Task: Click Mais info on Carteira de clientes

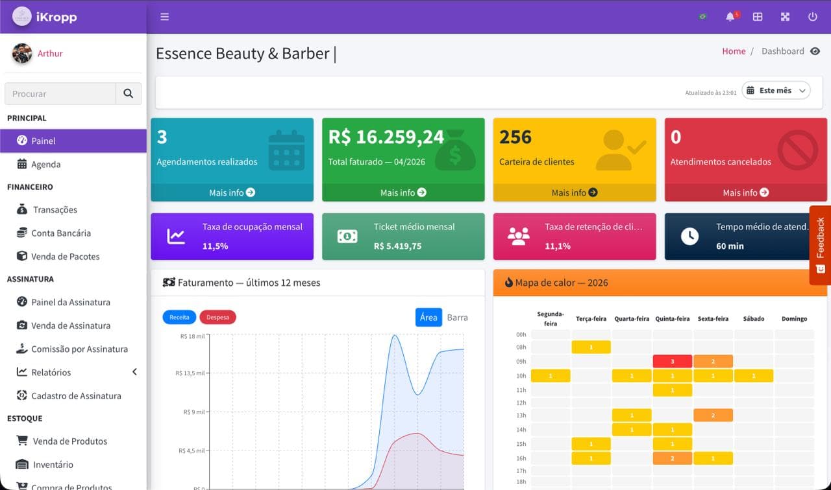Action: [x=574, y=192]
